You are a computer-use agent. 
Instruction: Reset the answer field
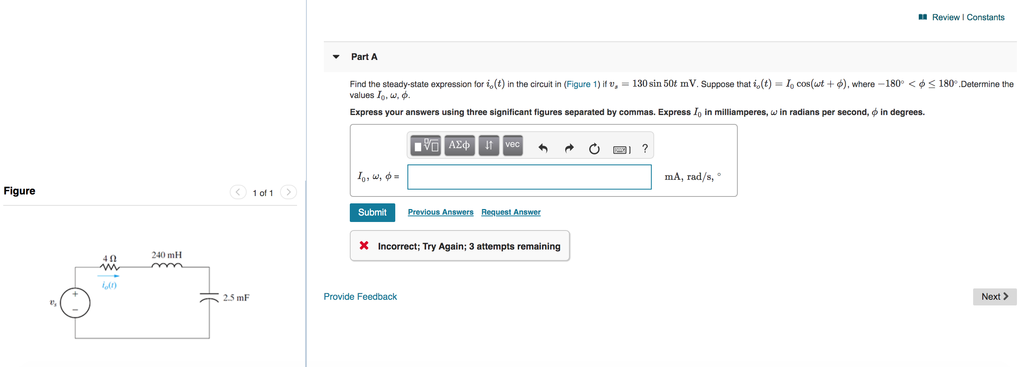coord(594,148)
